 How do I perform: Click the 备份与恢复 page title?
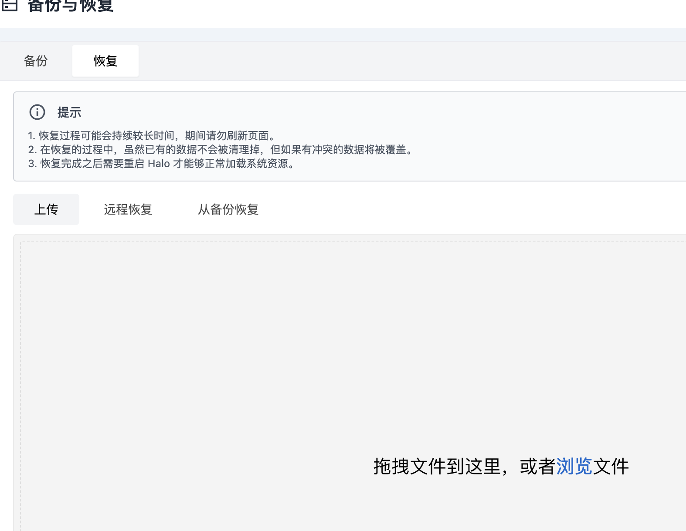click(71, 5)
